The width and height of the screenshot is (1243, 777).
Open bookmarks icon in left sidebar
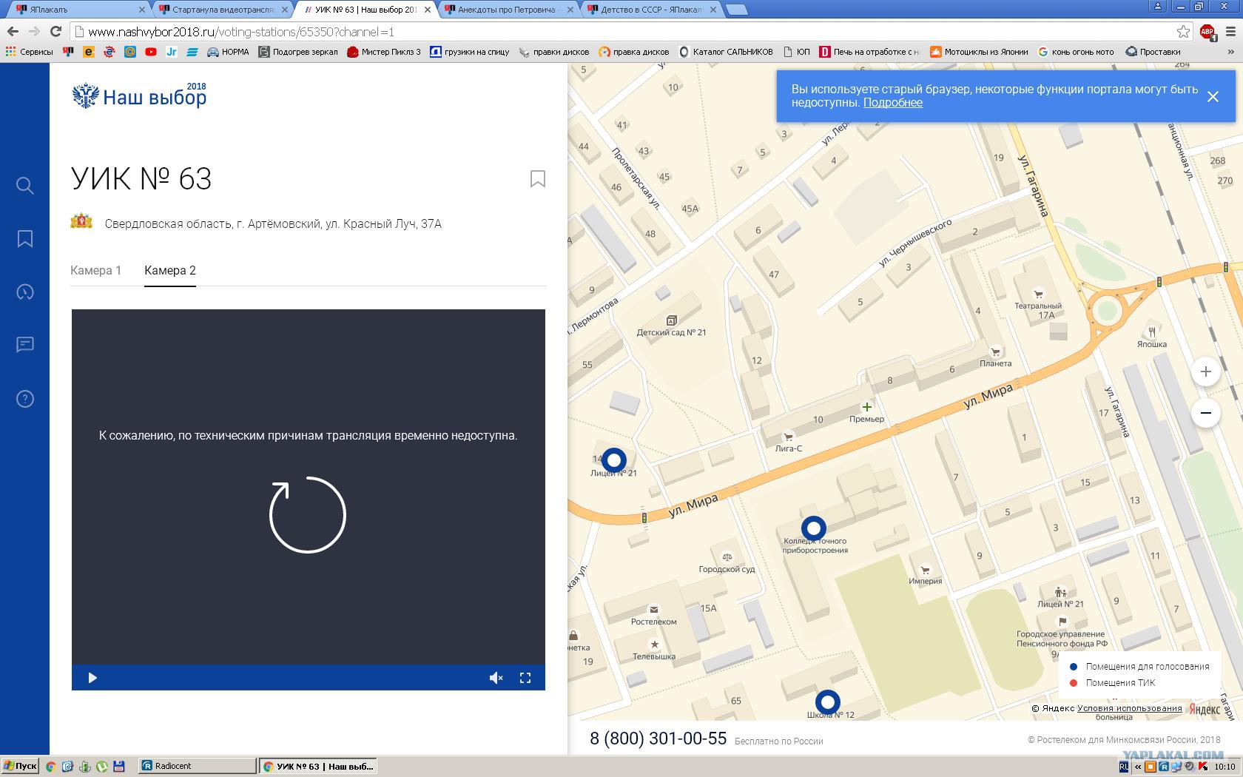[24, 238]
